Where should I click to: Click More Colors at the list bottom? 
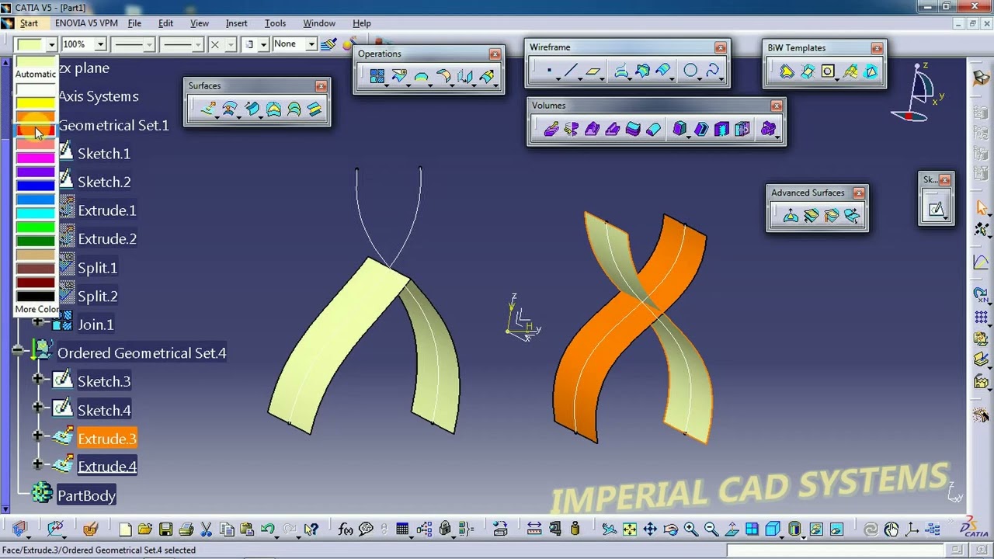coord(36,309)
